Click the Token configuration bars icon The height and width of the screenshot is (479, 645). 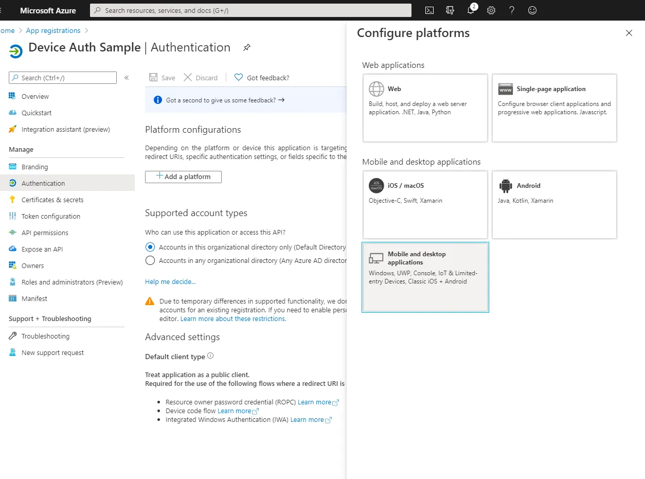tap(12, 216)
